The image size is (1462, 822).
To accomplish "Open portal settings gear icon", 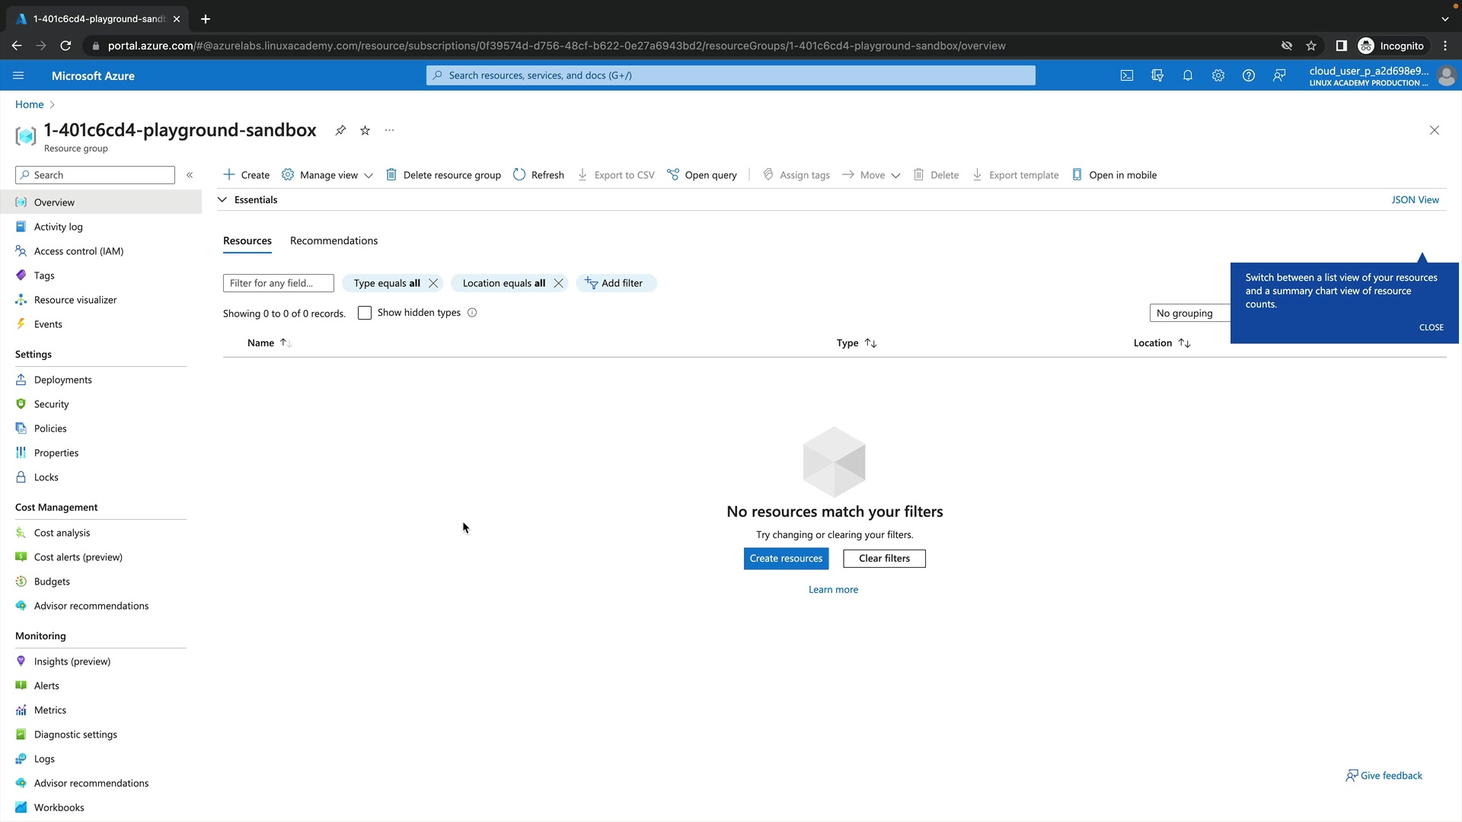I will pos(1218,75).
